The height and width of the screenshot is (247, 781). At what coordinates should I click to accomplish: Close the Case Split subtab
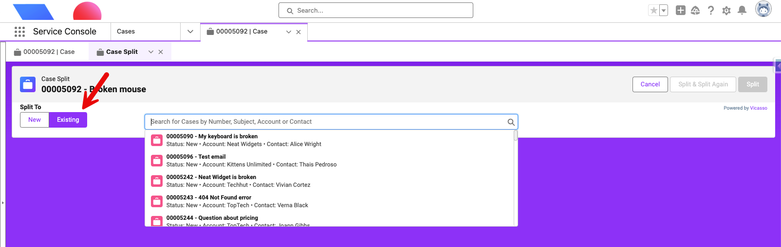tap(161, 52)
